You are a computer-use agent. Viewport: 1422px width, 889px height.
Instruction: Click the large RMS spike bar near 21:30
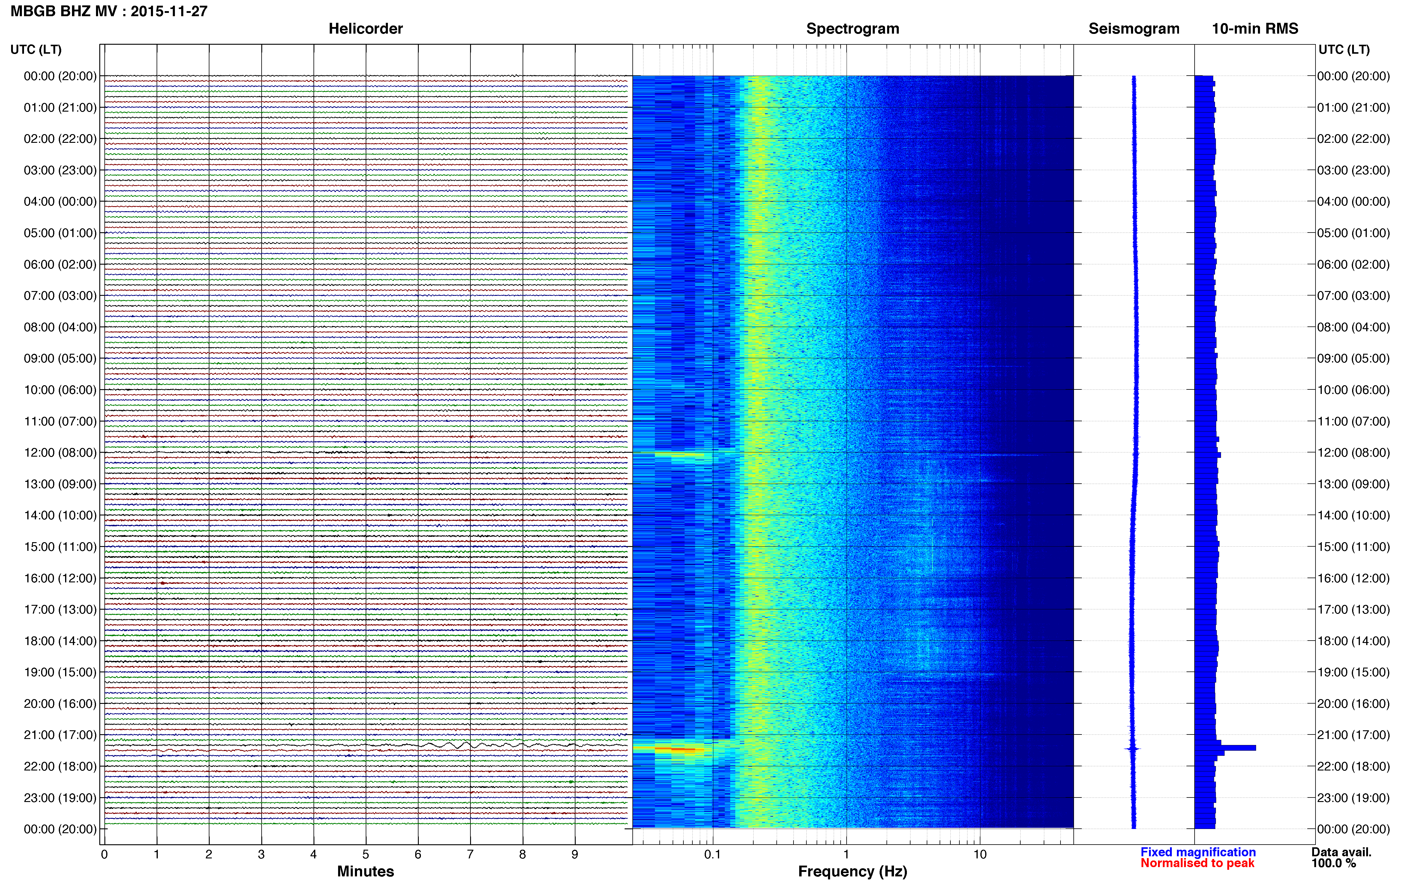(1225, 748)
